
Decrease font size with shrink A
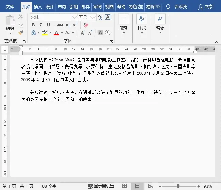[90, 33]
